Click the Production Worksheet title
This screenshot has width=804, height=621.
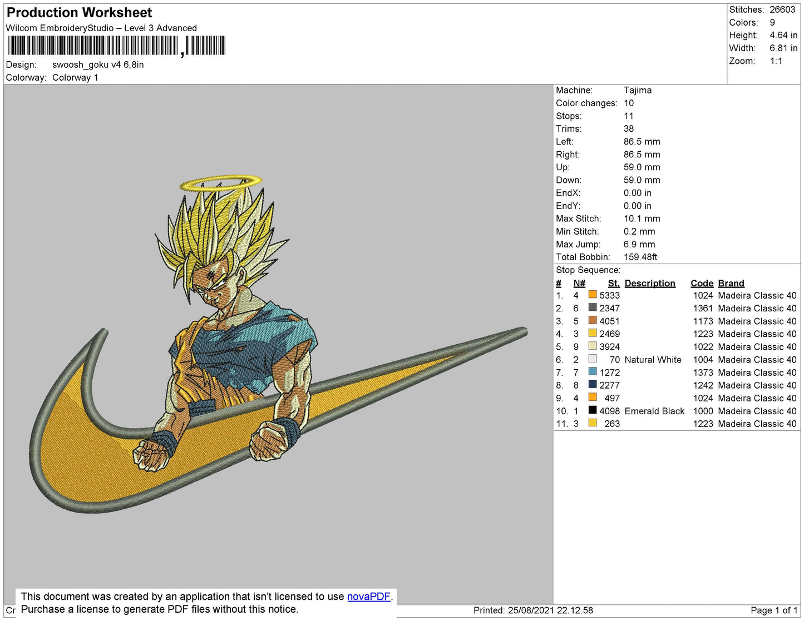(x=79, y=13)
